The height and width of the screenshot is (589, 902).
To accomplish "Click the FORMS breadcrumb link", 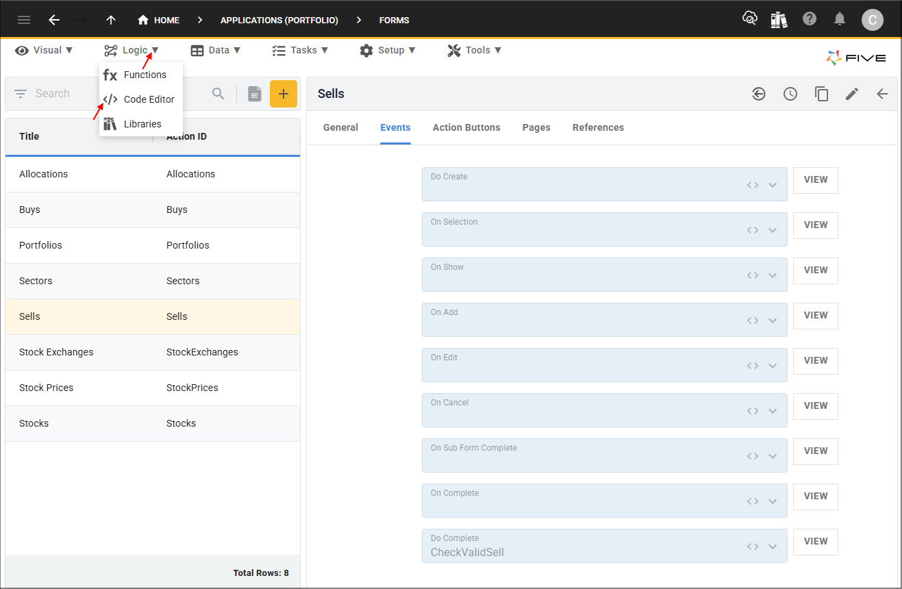I will [x=394, y=20].
